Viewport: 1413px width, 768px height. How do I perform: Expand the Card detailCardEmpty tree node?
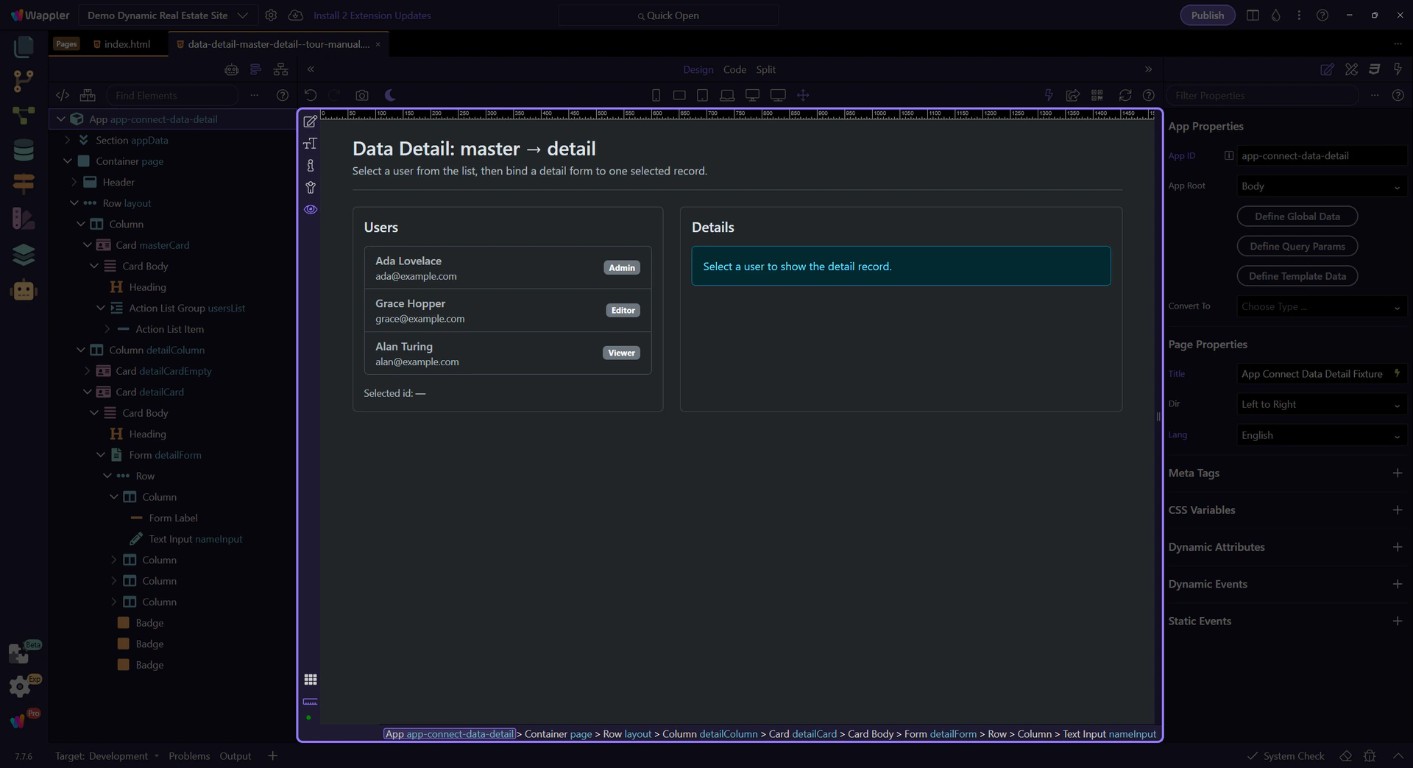88,371
